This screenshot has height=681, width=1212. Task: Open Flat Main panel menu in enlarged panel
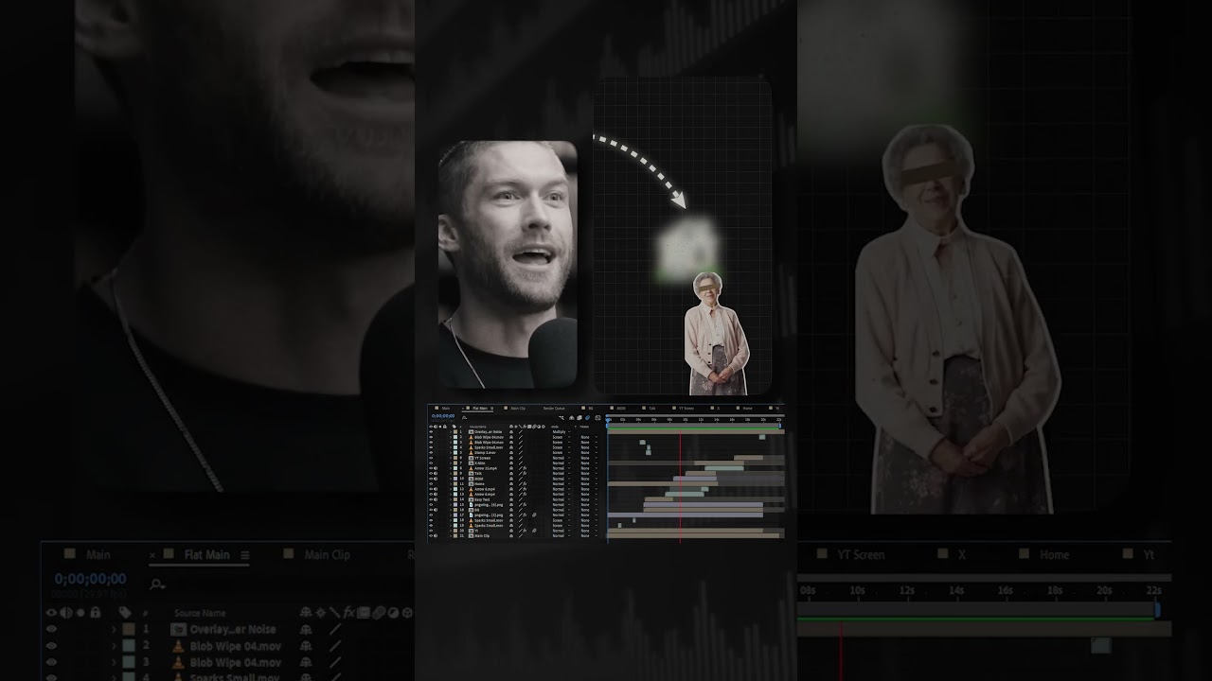click(x=244, y=555)
